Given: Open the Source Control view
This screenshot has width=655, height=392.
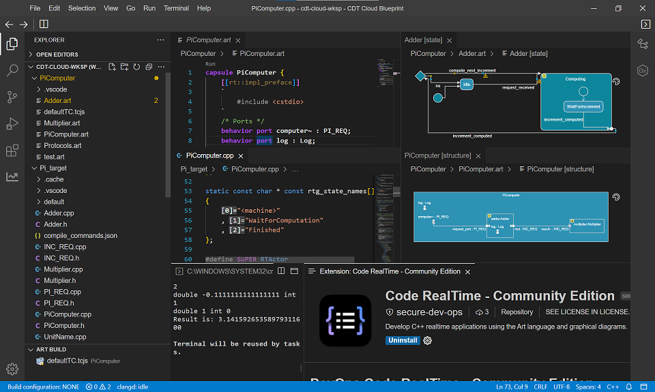Looking at the screenshot, I should click(12, 97).
